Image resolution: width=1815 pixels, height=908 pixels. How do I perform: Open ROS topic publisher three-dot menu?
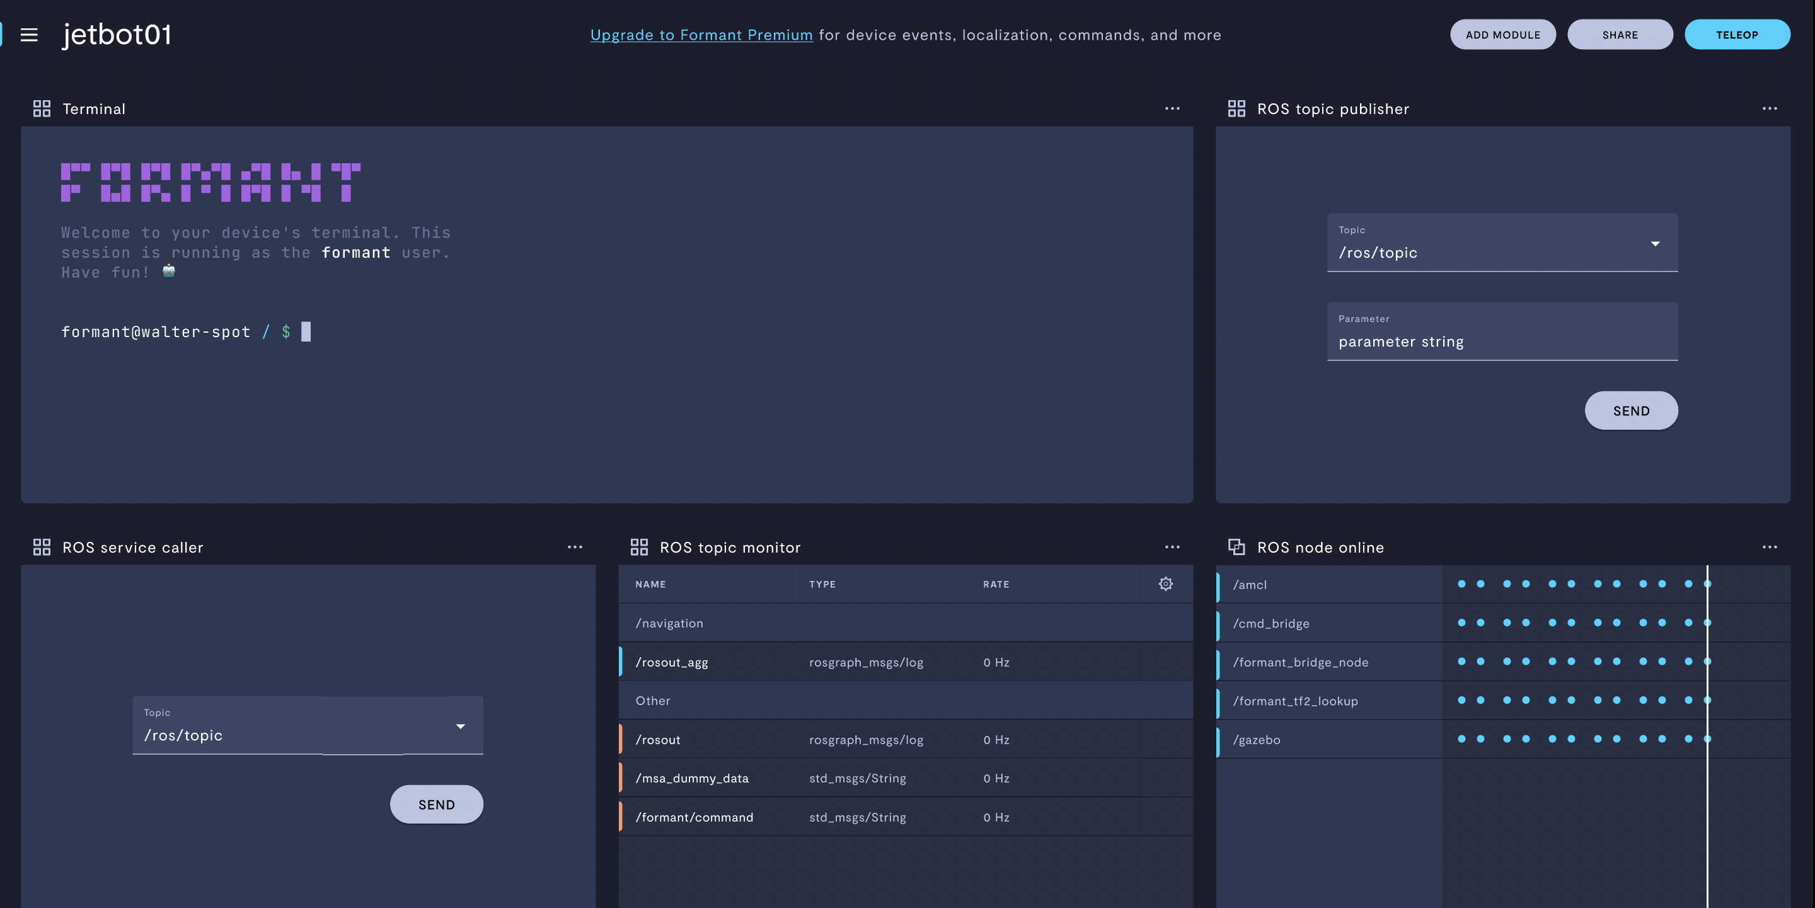pos(1769,108)
